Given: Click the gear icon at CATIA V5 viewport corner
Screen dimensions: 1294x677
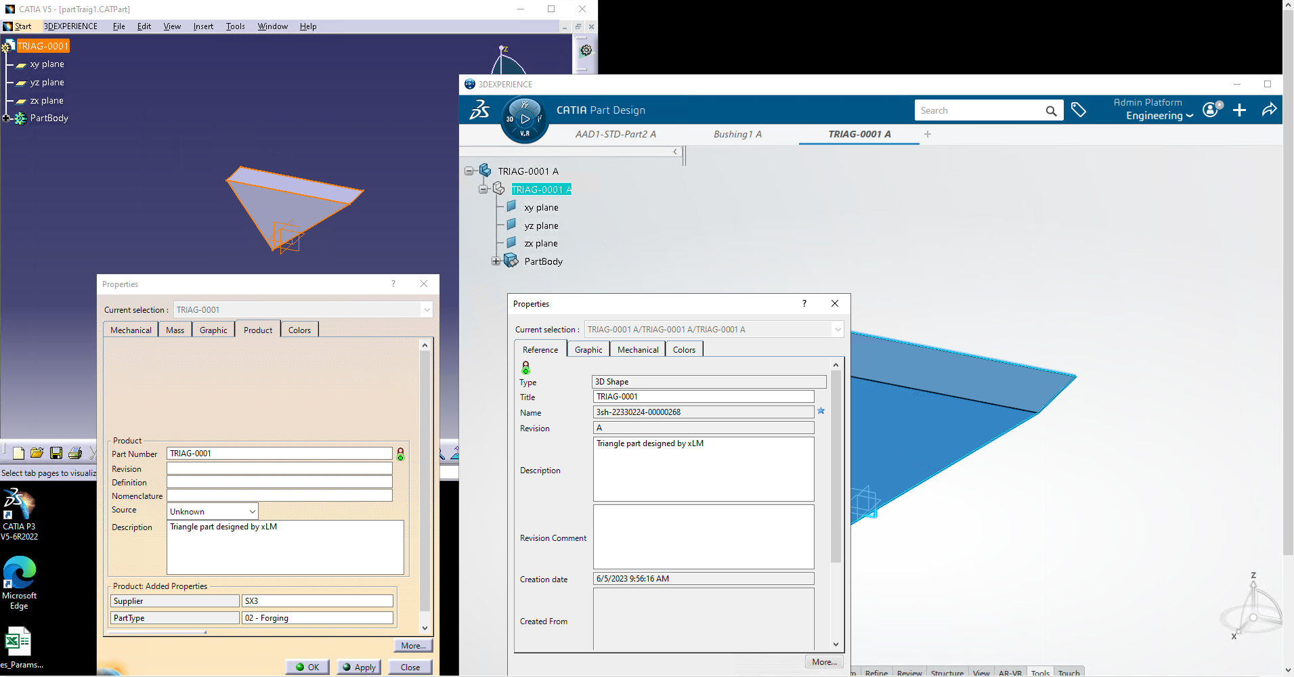Looking at the screenshot, I should coord(586,50).
